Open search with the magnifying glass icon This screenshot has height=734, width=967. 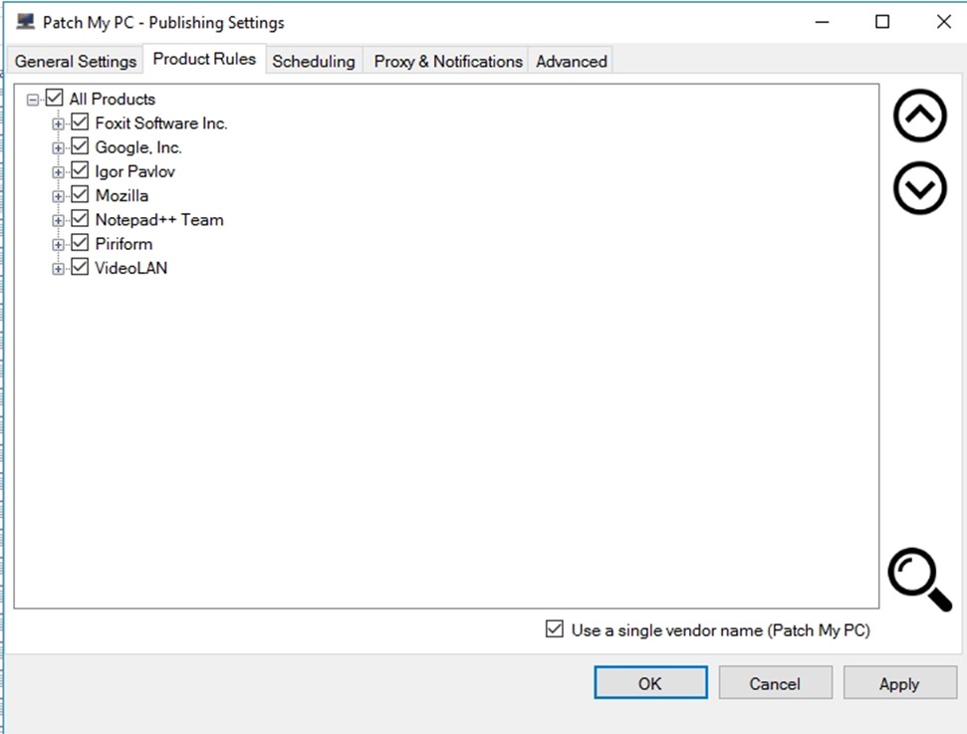[919, 580]
